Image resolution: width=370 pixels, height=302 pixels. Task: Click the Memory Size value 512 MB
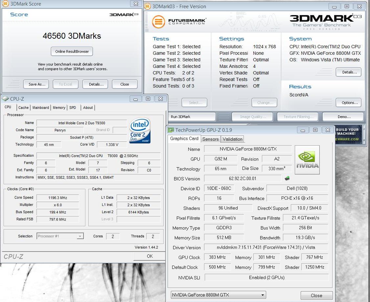coord(224,237)
